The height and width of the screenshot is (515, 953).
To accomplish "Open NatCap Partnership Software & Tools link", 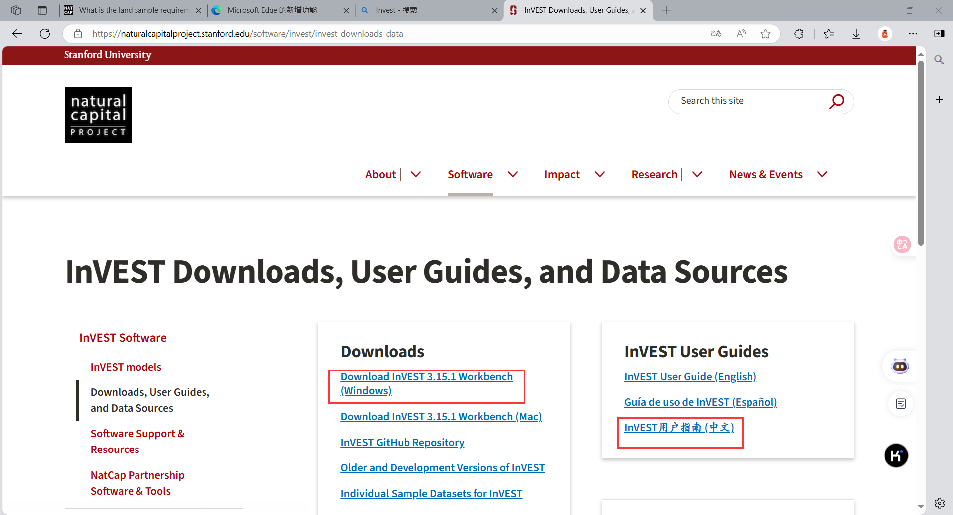I will (x=137, y=483).
